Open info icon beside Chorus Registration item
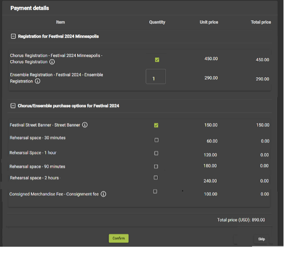The height and width of the screenshot is (261, 284). pyautogui.click(x=52, y=62)
